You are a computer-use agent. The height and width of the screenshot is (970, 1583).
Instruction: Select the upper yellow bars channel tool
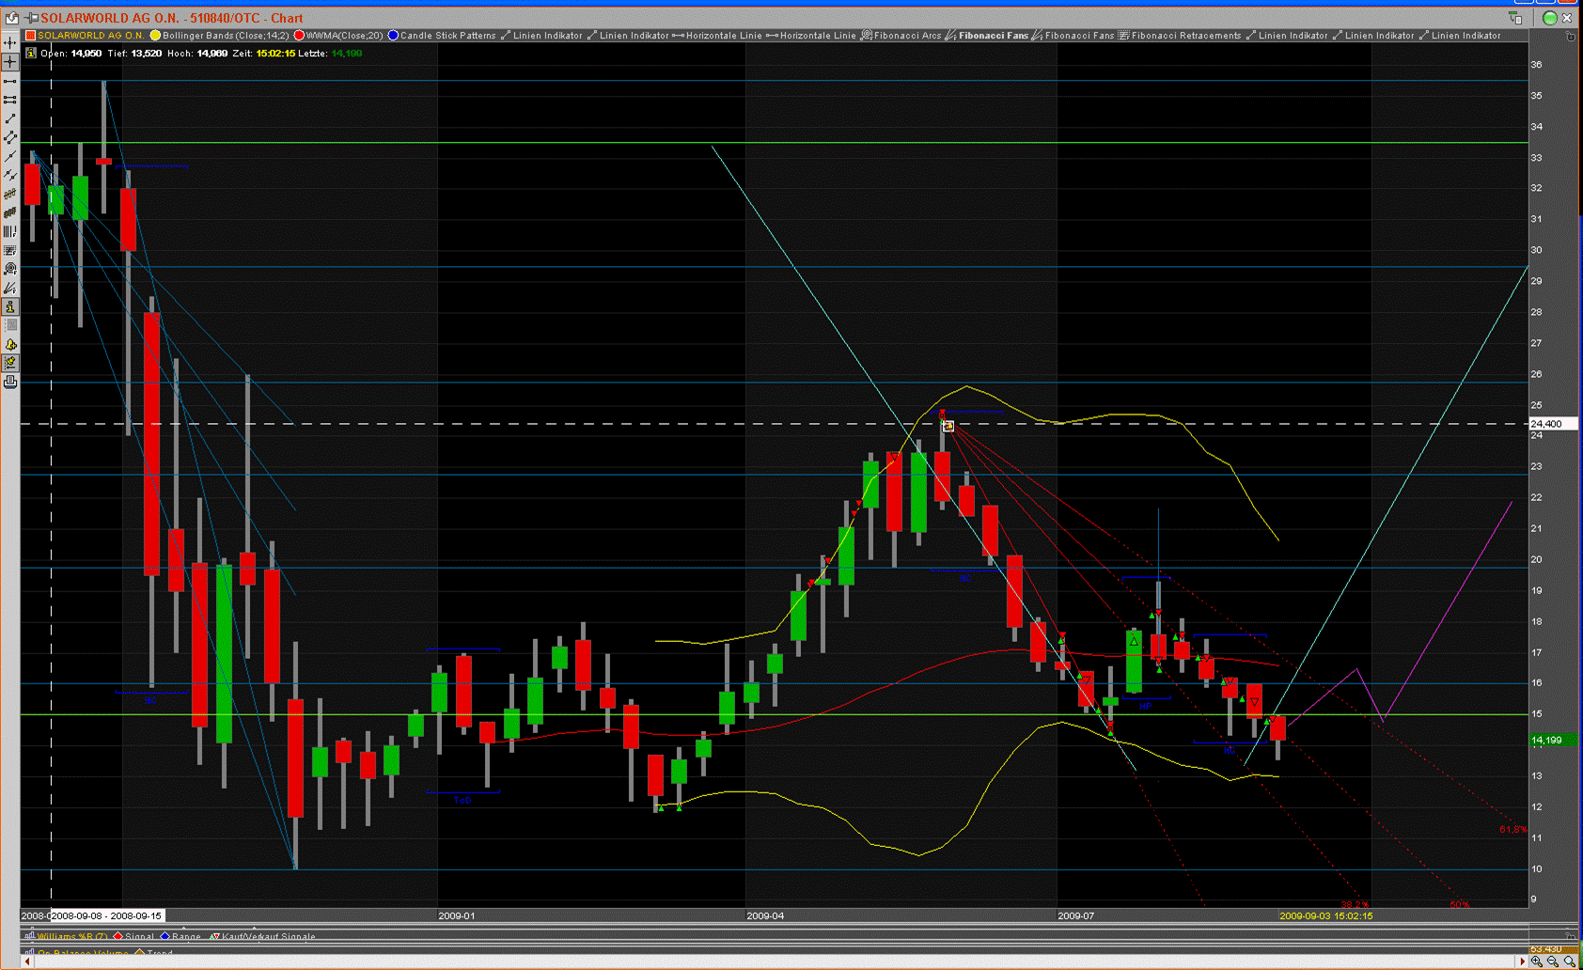click(x=10, y=194)
